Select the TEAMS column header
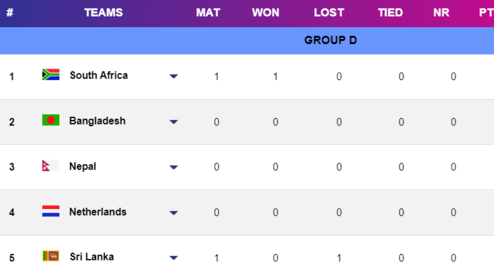 click(x=103, y=13)
